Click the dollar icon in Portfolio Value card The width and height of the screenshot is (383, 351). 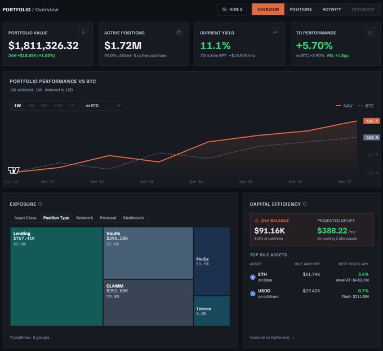83,32
